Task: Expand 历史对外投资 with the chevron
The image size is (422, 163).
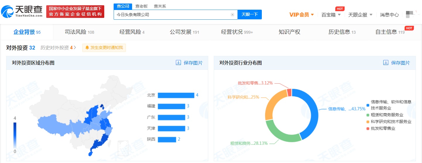Action: 75,48
